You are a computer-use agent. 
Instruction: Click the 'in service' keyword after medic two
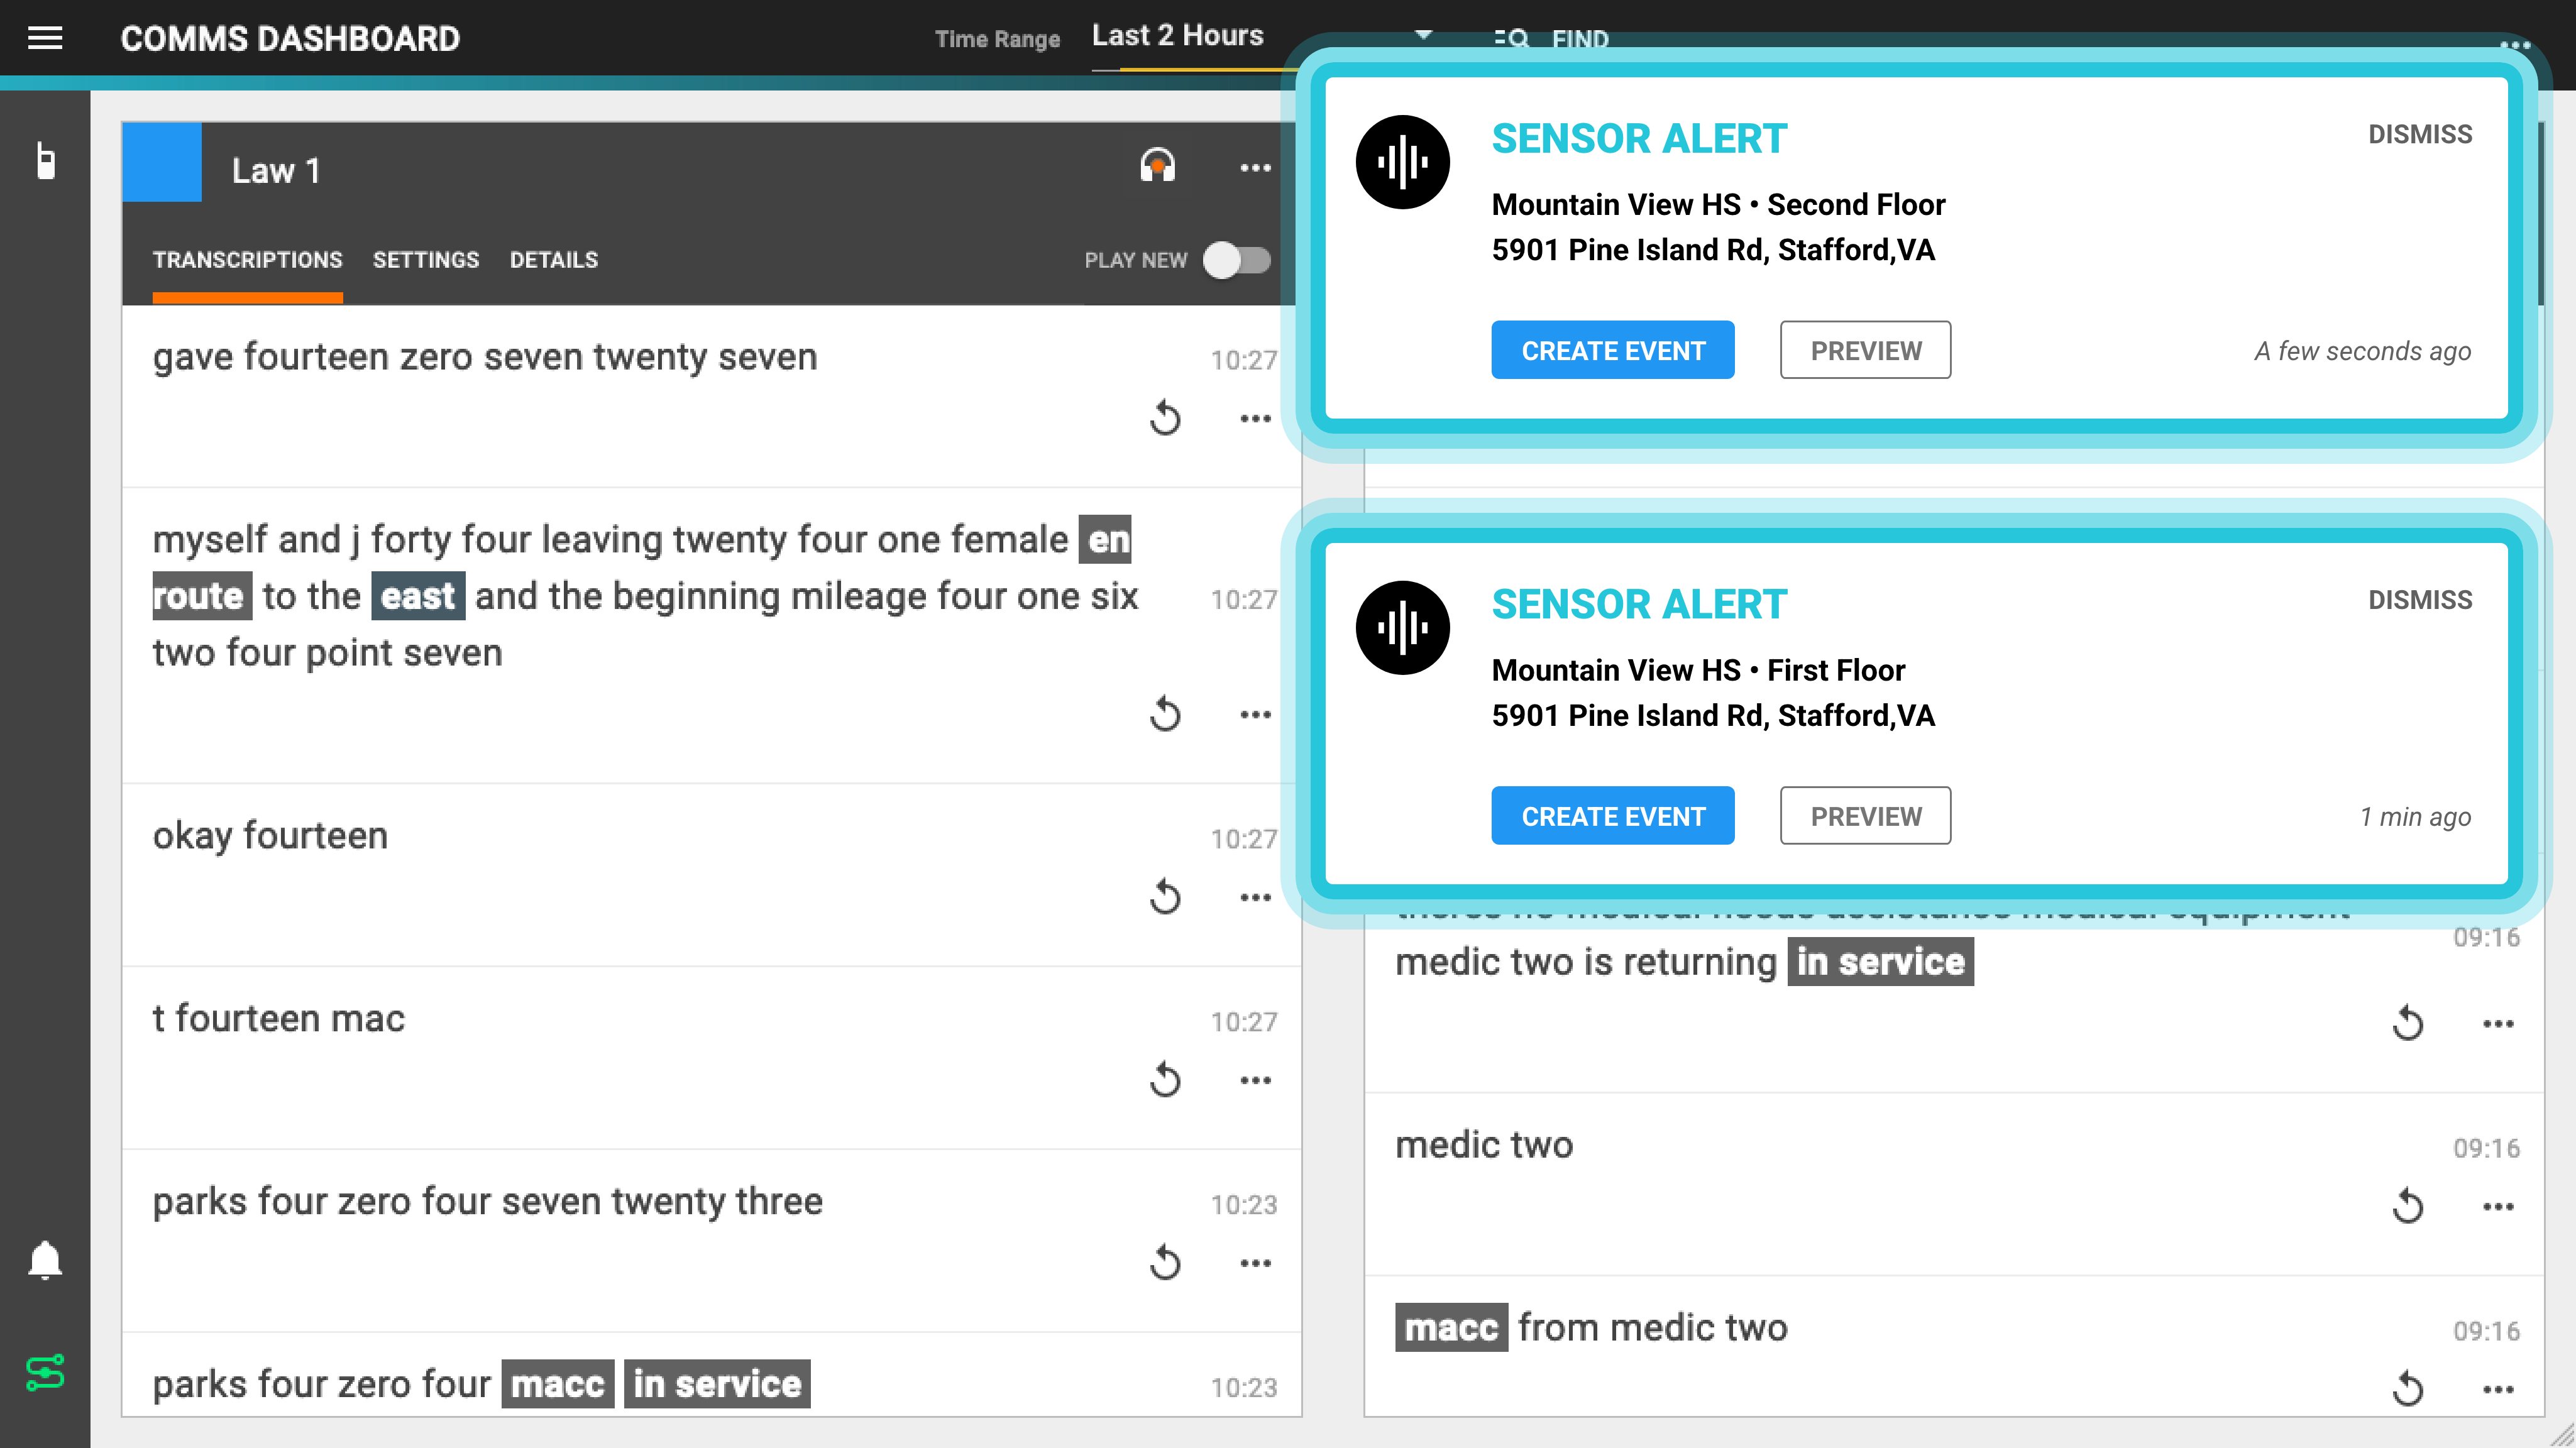pyautogui.click(x=1881, y=962)
